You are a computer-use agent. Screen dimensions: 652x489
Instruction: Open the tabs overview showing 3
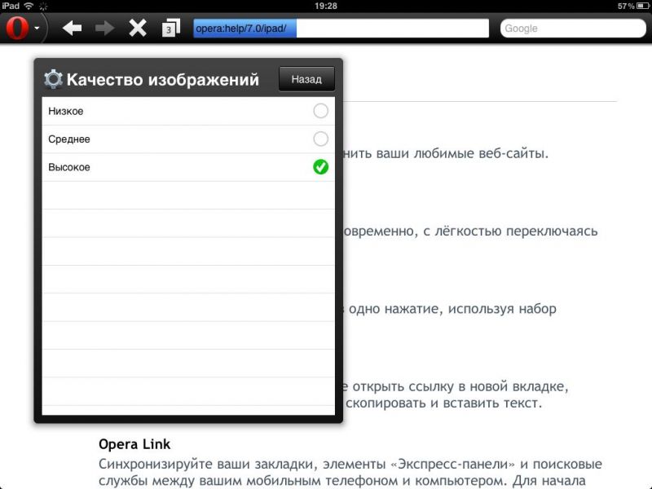[x=170, y=29]
